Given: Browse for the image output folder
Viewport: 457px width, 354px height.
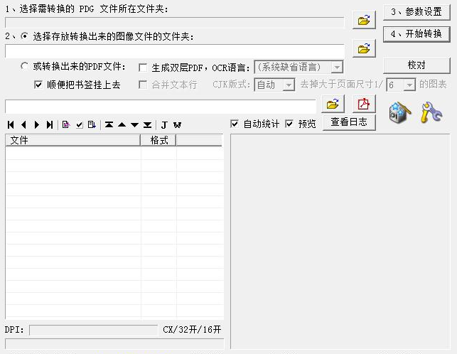Looking at the screenshot, I should tap(364, 48).
